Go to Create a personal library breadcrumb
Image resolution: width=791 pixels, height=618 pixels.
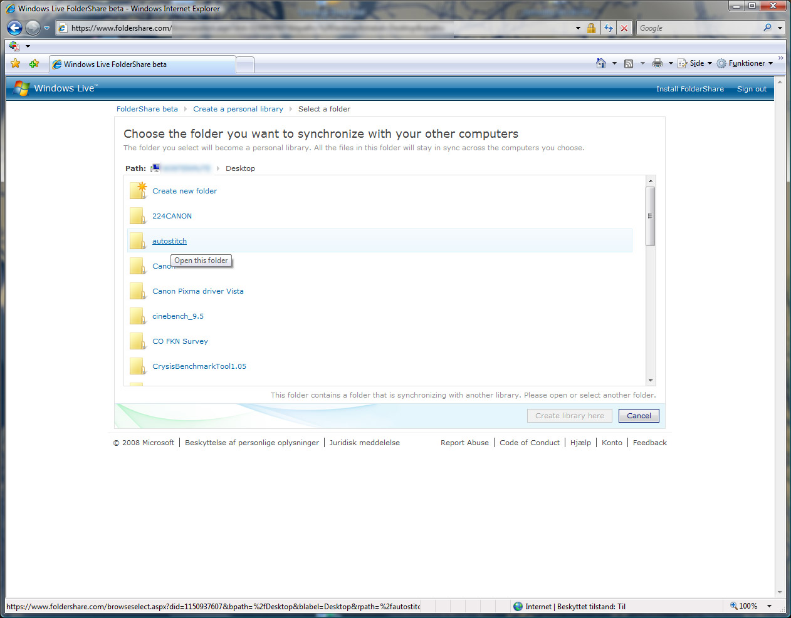(238, 109)
